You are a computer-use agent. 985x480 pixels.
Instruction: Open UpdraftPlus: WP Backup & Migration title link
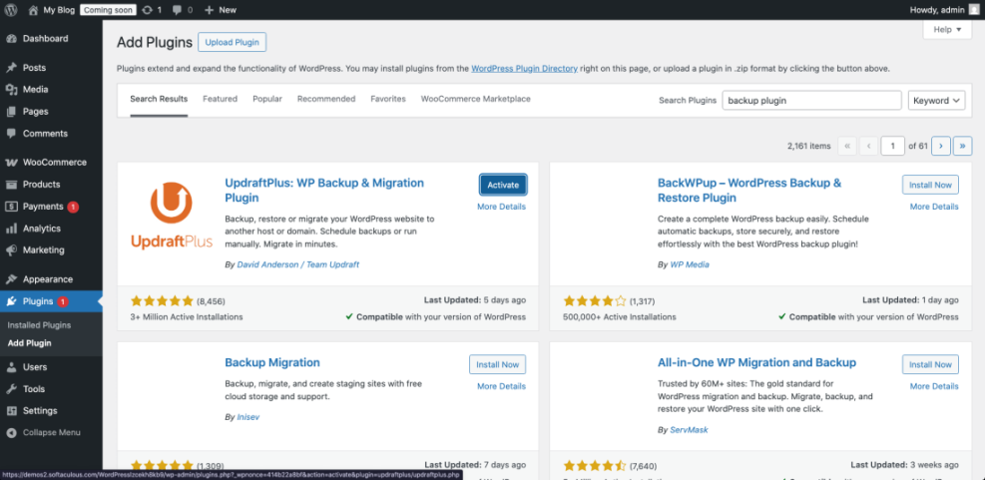[324, 191]
